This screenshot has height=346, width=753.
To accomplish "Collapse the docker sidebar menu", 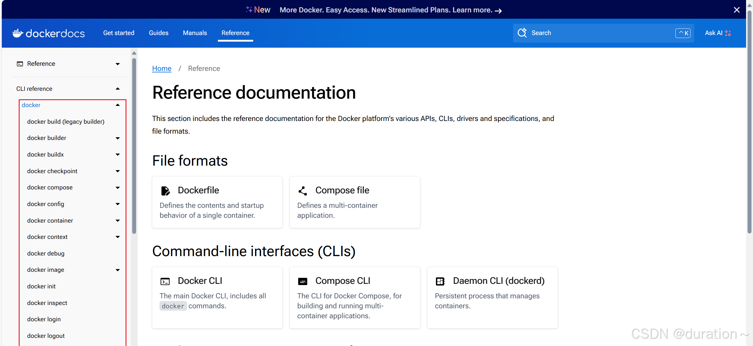I will coord(119,105).
